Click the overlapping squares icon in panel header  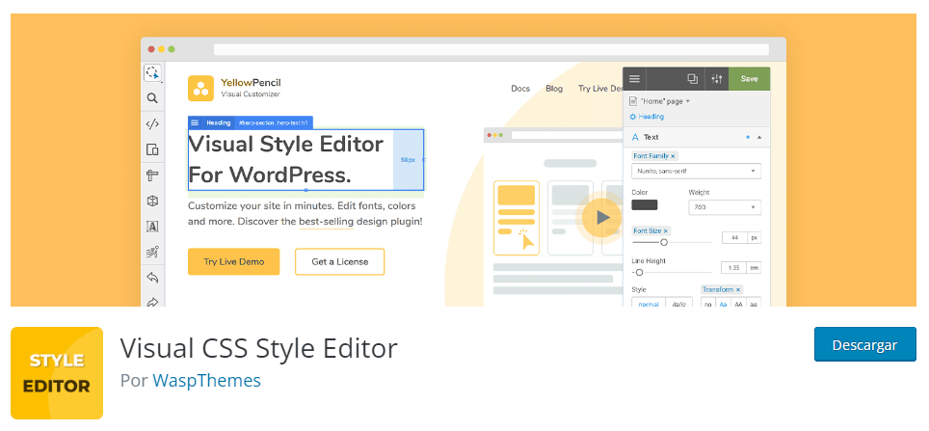pos(692,79)
